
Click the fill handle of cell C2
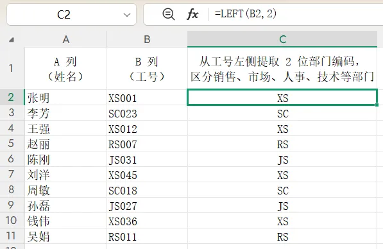pos(377,105)
